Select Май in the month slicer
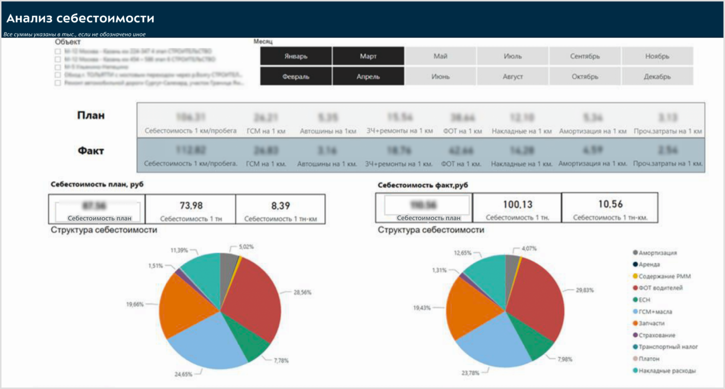Screen dimensions: 725x389 (440, 56)
